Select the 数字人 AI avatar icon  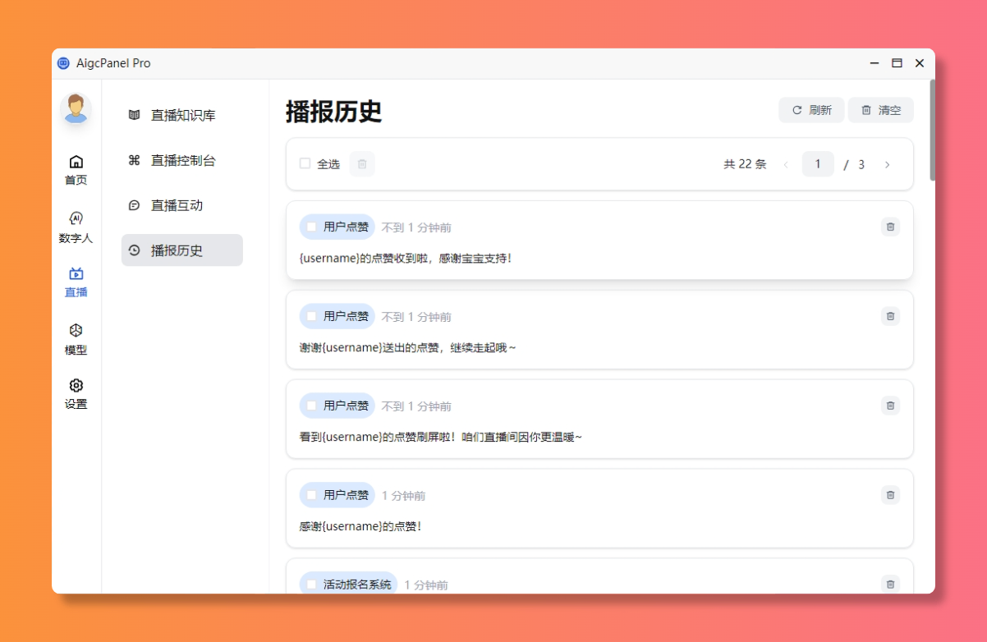76,218
